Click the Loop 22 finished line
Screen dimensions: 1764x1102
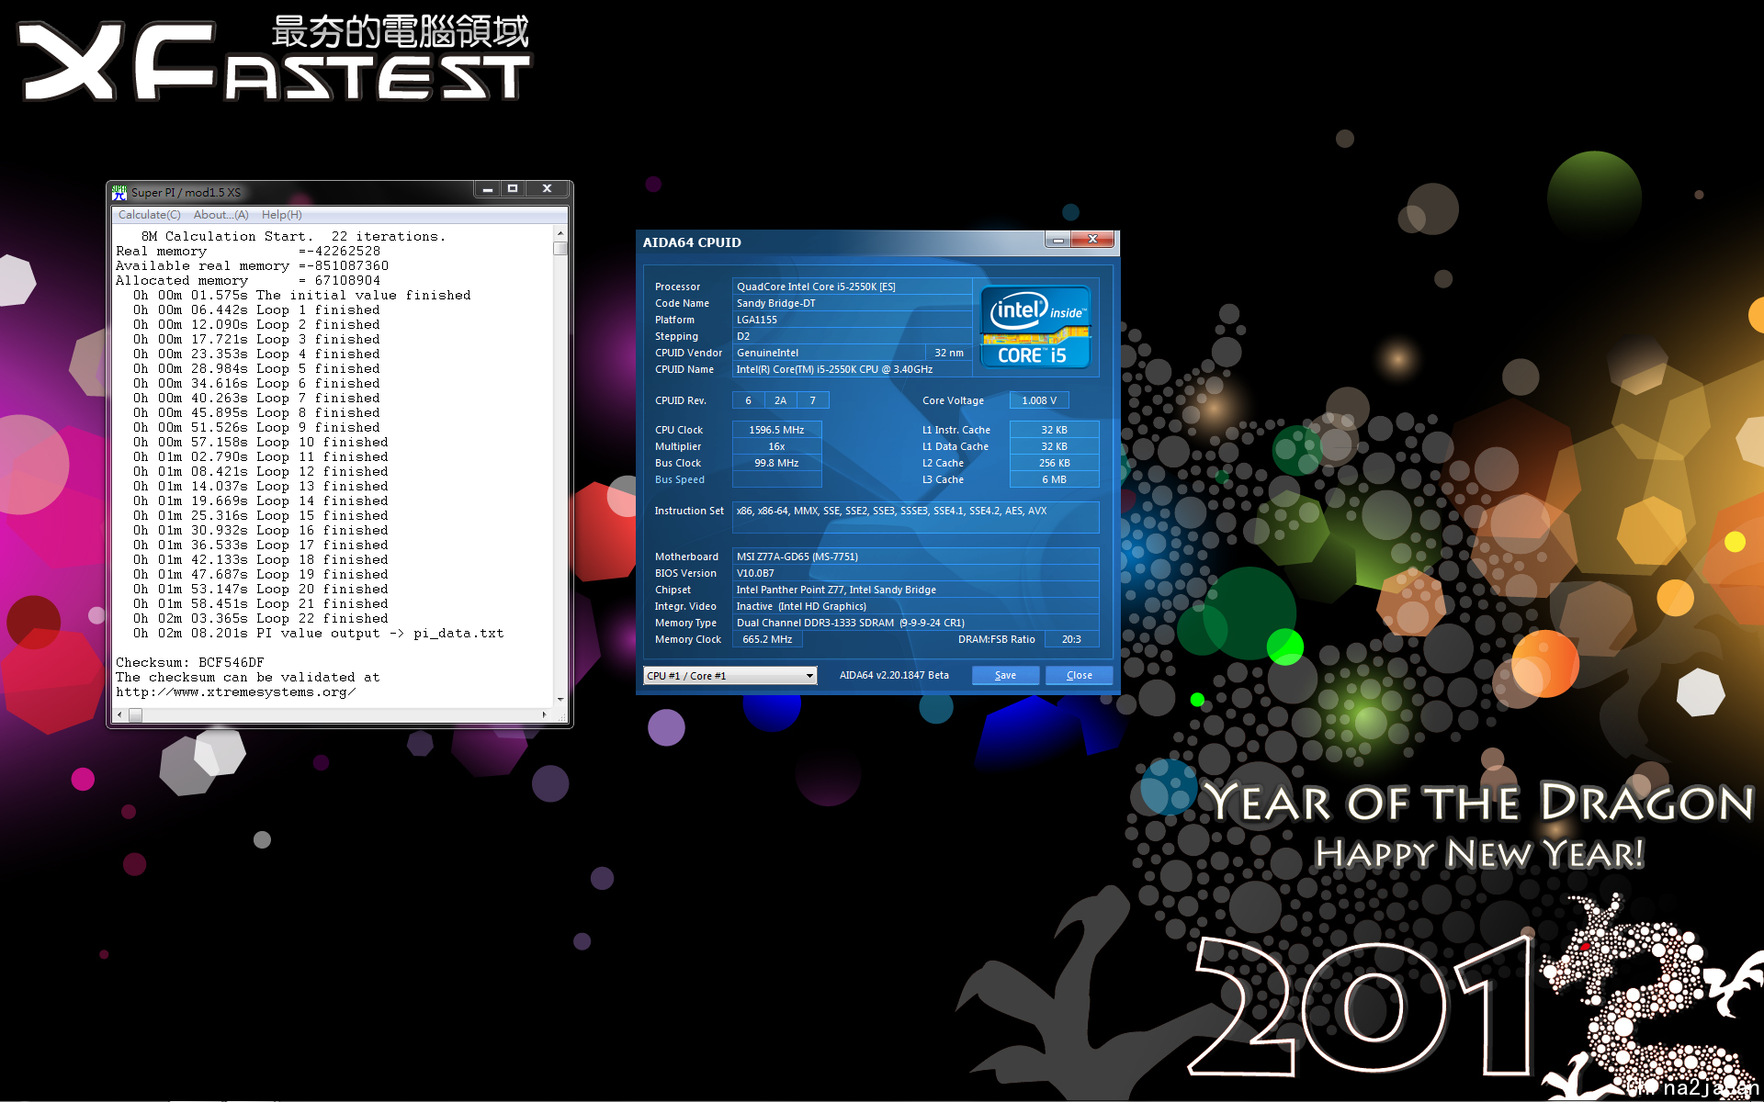261,618
